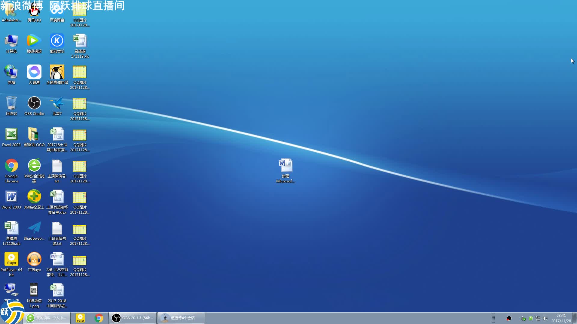The image size is (577, 324).
Task: Select the Word 2003 desktop shortcut
Action: (11, 197)
